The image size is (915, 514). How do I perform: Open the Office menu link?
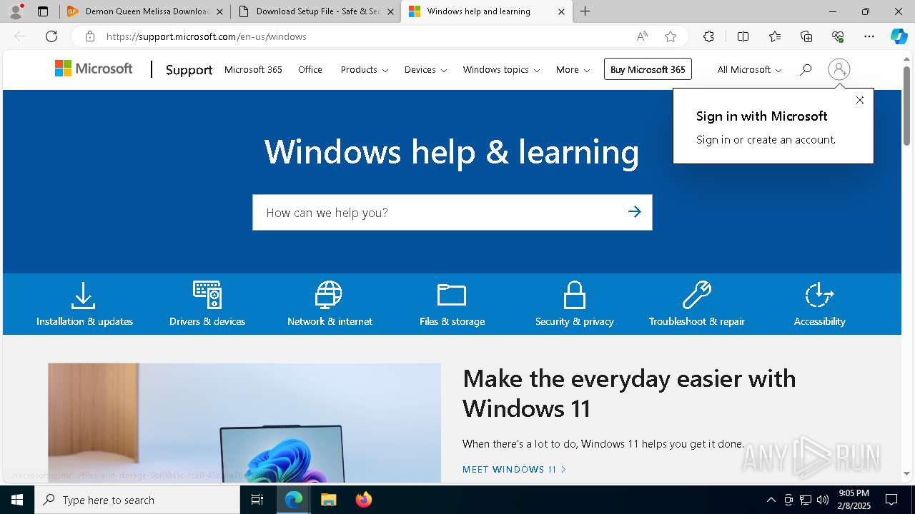click(310, 69)
